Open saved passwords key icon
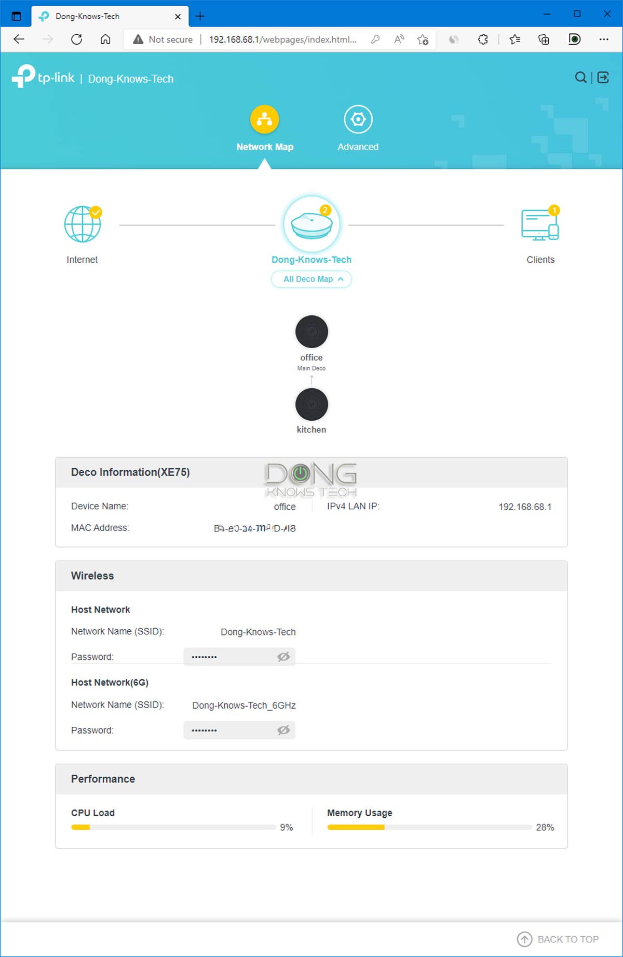Viewport: 623px width, 957px height. (x=375, y=39)
